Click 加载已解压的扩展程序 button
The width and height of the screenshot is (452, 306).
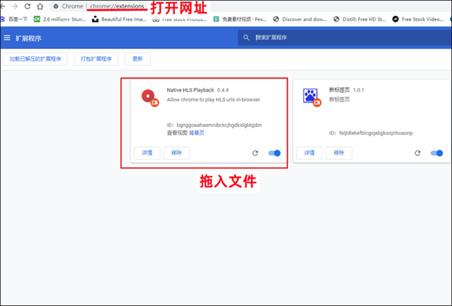tap(35, 59)
